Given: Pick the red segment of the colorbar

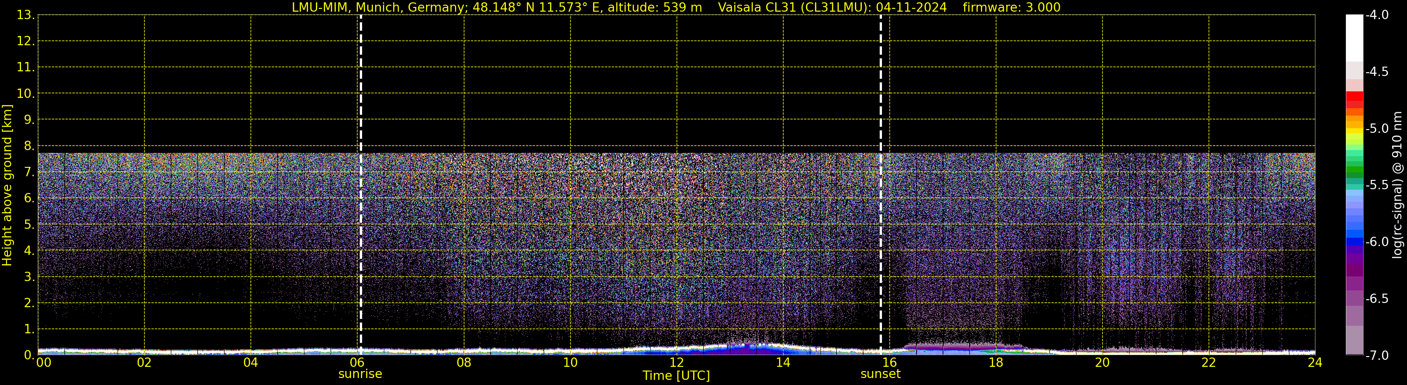Looking at the screenshot, I should pyautogui.click(x=1355, y=96).
